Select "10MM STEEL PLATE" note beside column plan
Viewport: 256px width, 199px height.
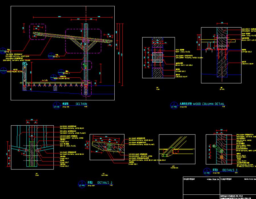coord(183,52)
